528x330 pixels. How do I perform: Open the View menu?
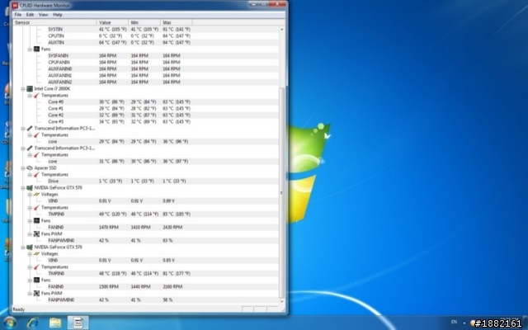43,15
